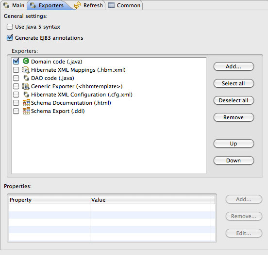Uncheck Generate EJB3 annotations
This screenshot has width=268, height=255.
click(x=10, y=38)
